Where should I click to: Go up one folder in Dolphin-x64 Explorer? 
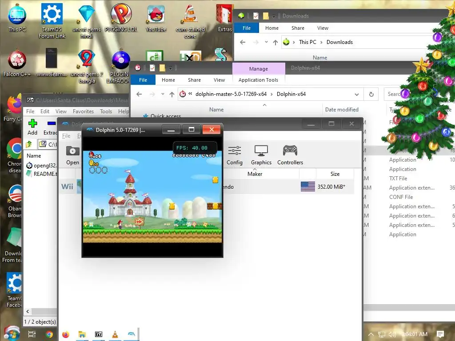(x=172, y=94)
